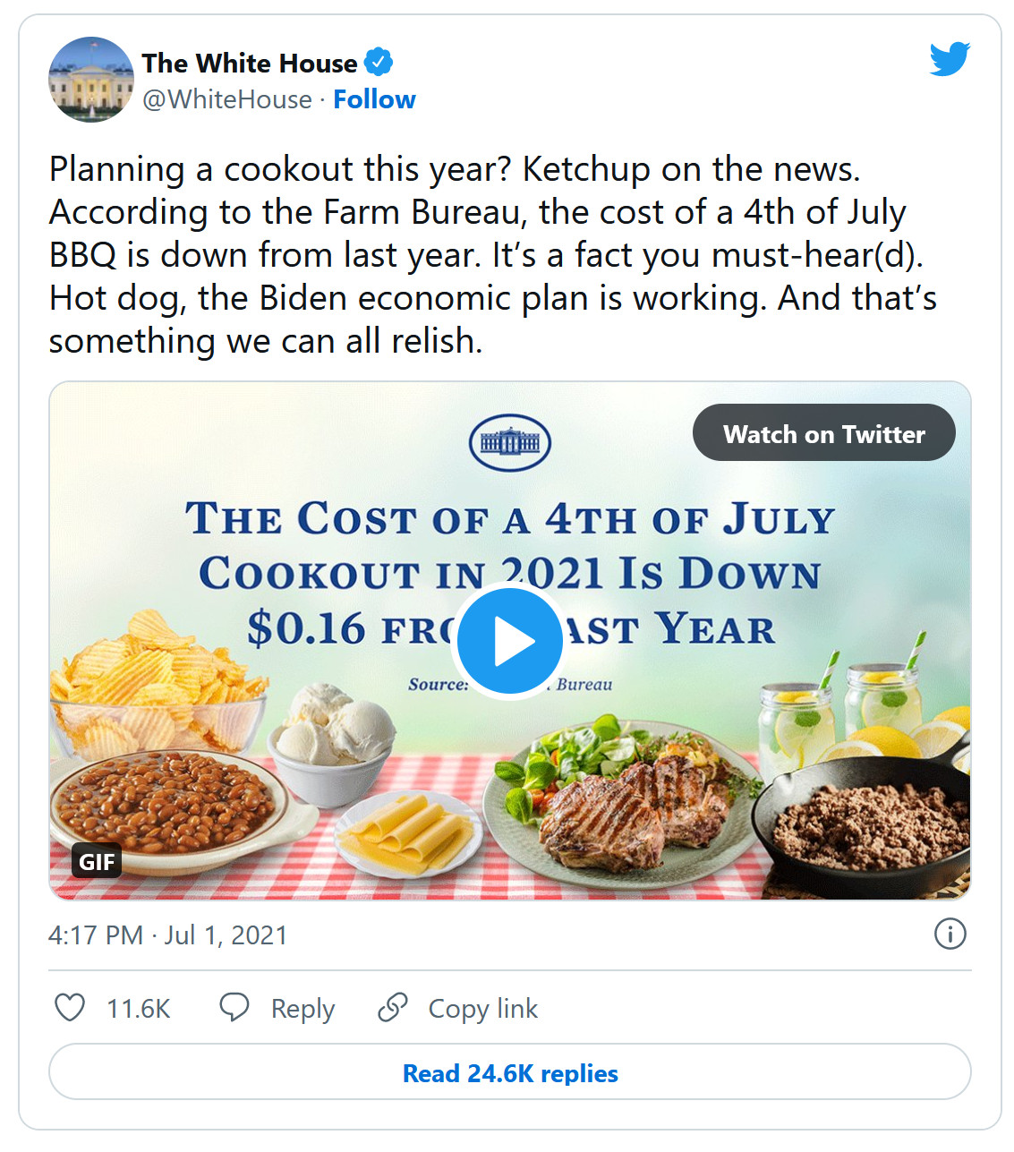The width and height of the screenshot is (1014, 1152).
Task: Click the Copy link text
Action: [482, 1009]
